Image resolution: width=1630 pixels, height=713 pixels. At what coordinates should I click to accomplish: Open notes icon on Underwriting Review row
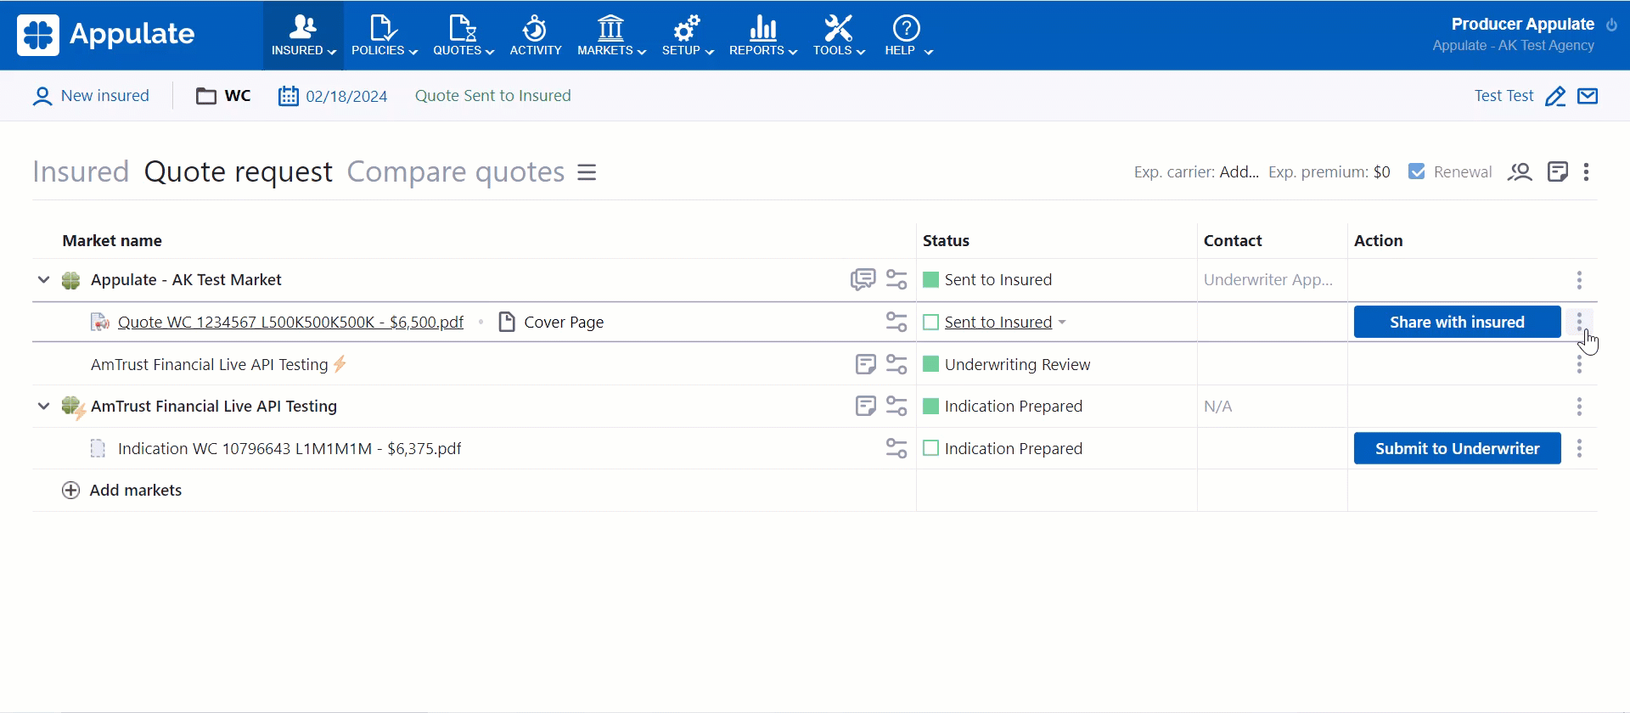(x=865, y=364)
